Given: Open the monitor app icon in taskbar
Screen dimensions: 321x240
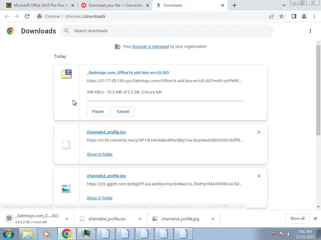Looking at the screenshot, I should [x=86, y=234].
